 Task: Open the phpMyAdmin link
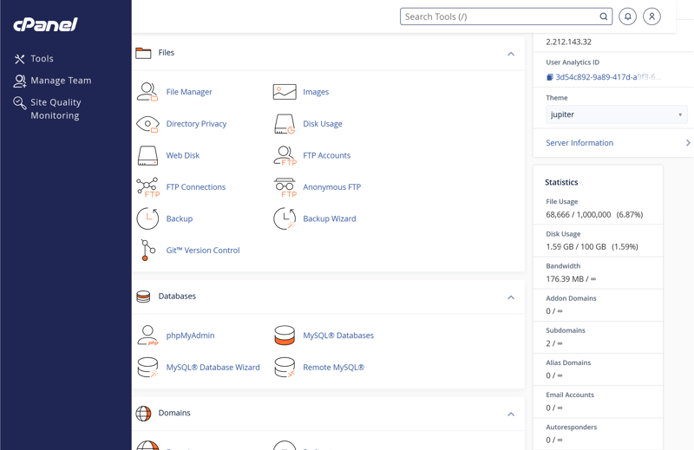[190, 336]
